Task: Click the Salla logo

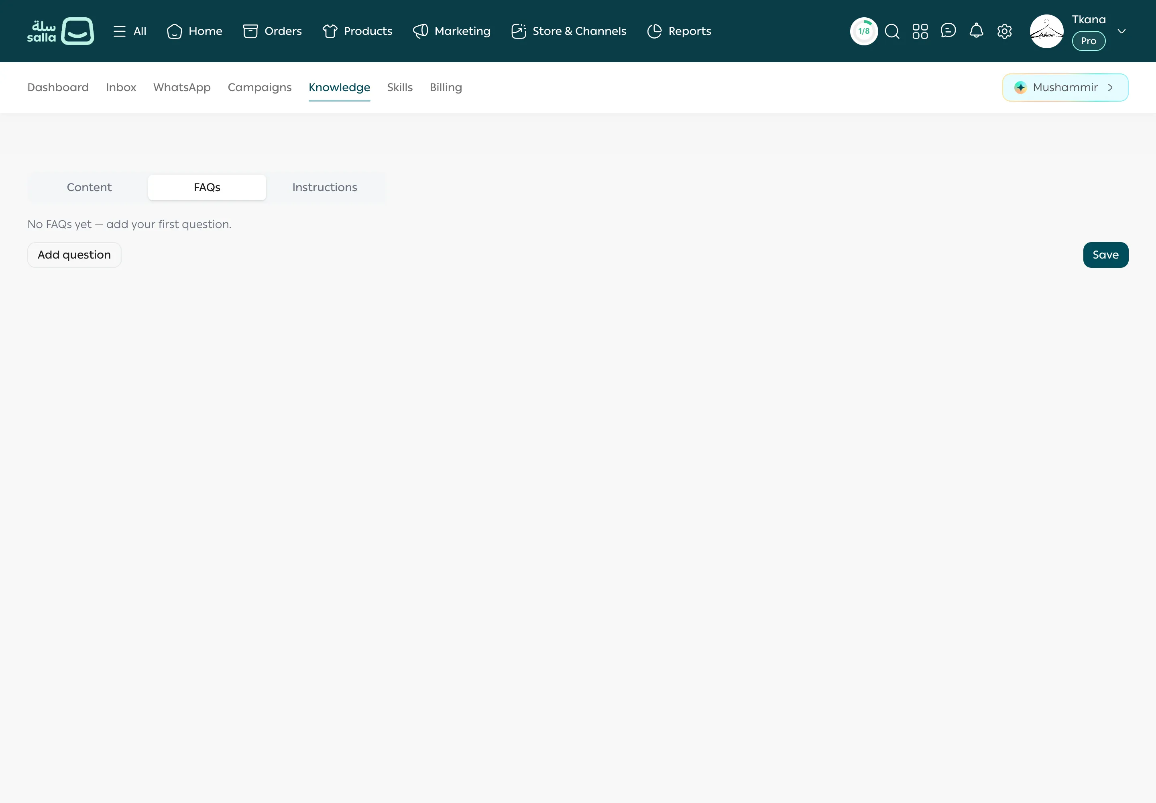Action: point(60,31)
